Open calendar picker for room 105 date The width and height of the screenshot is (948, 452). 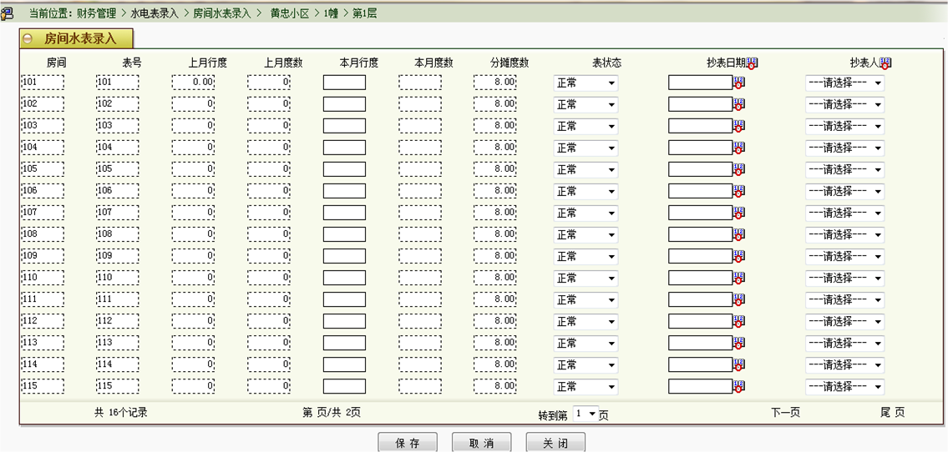(x=738, y=168)
